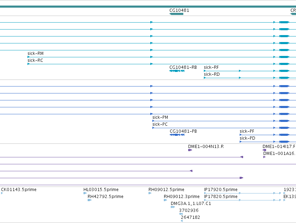Screen dimensions: 296x223
Task: Select the sick-RC transcript label
Action: (x=35, y=60)
